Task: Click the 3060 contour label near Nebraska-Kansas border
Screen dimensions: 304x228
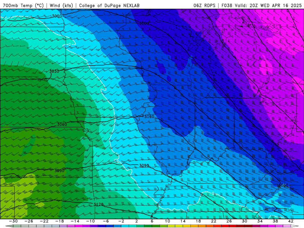Action: (62, 125)
